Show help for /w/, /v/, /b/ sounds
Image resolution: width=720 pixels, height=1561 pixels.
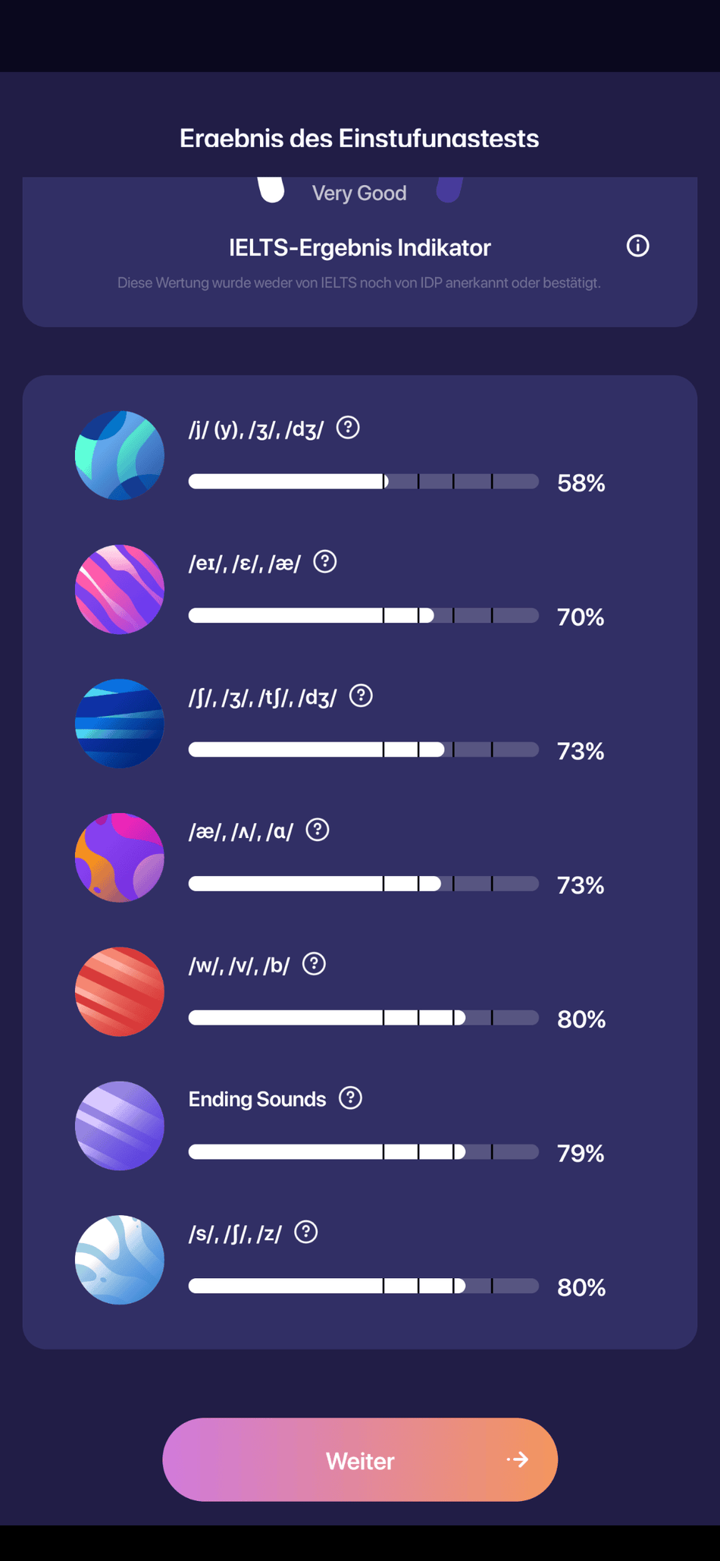coord(314,964)
